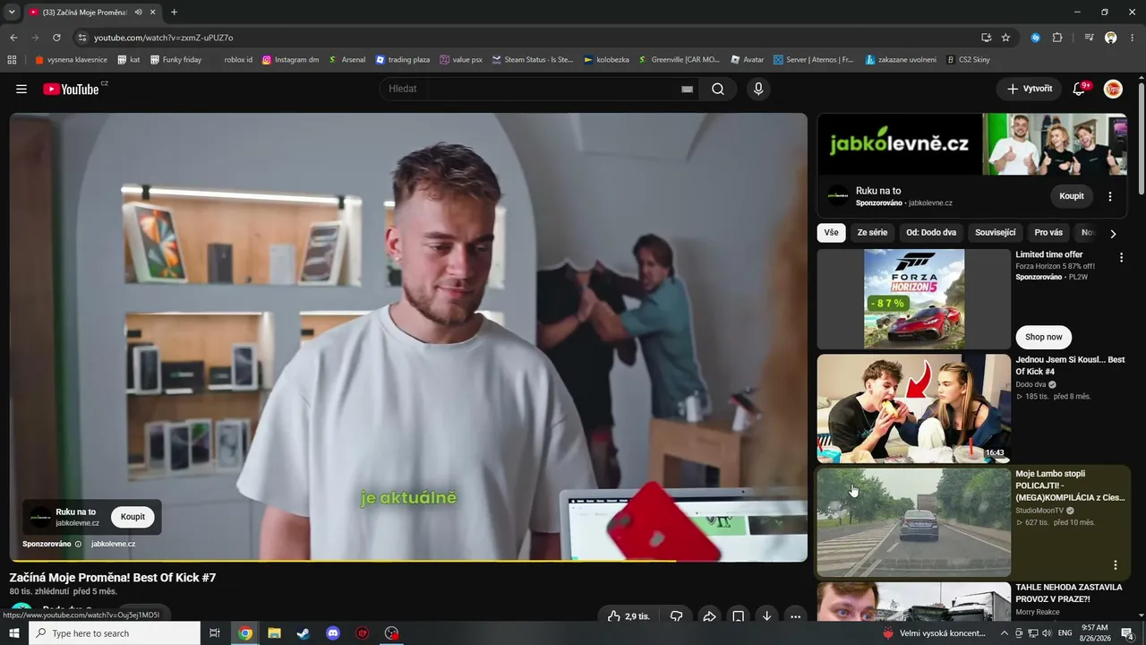The image size is (1146, 645).
Task: Open the "Steam Status" bookmark
Action: [x=532, y=60]
